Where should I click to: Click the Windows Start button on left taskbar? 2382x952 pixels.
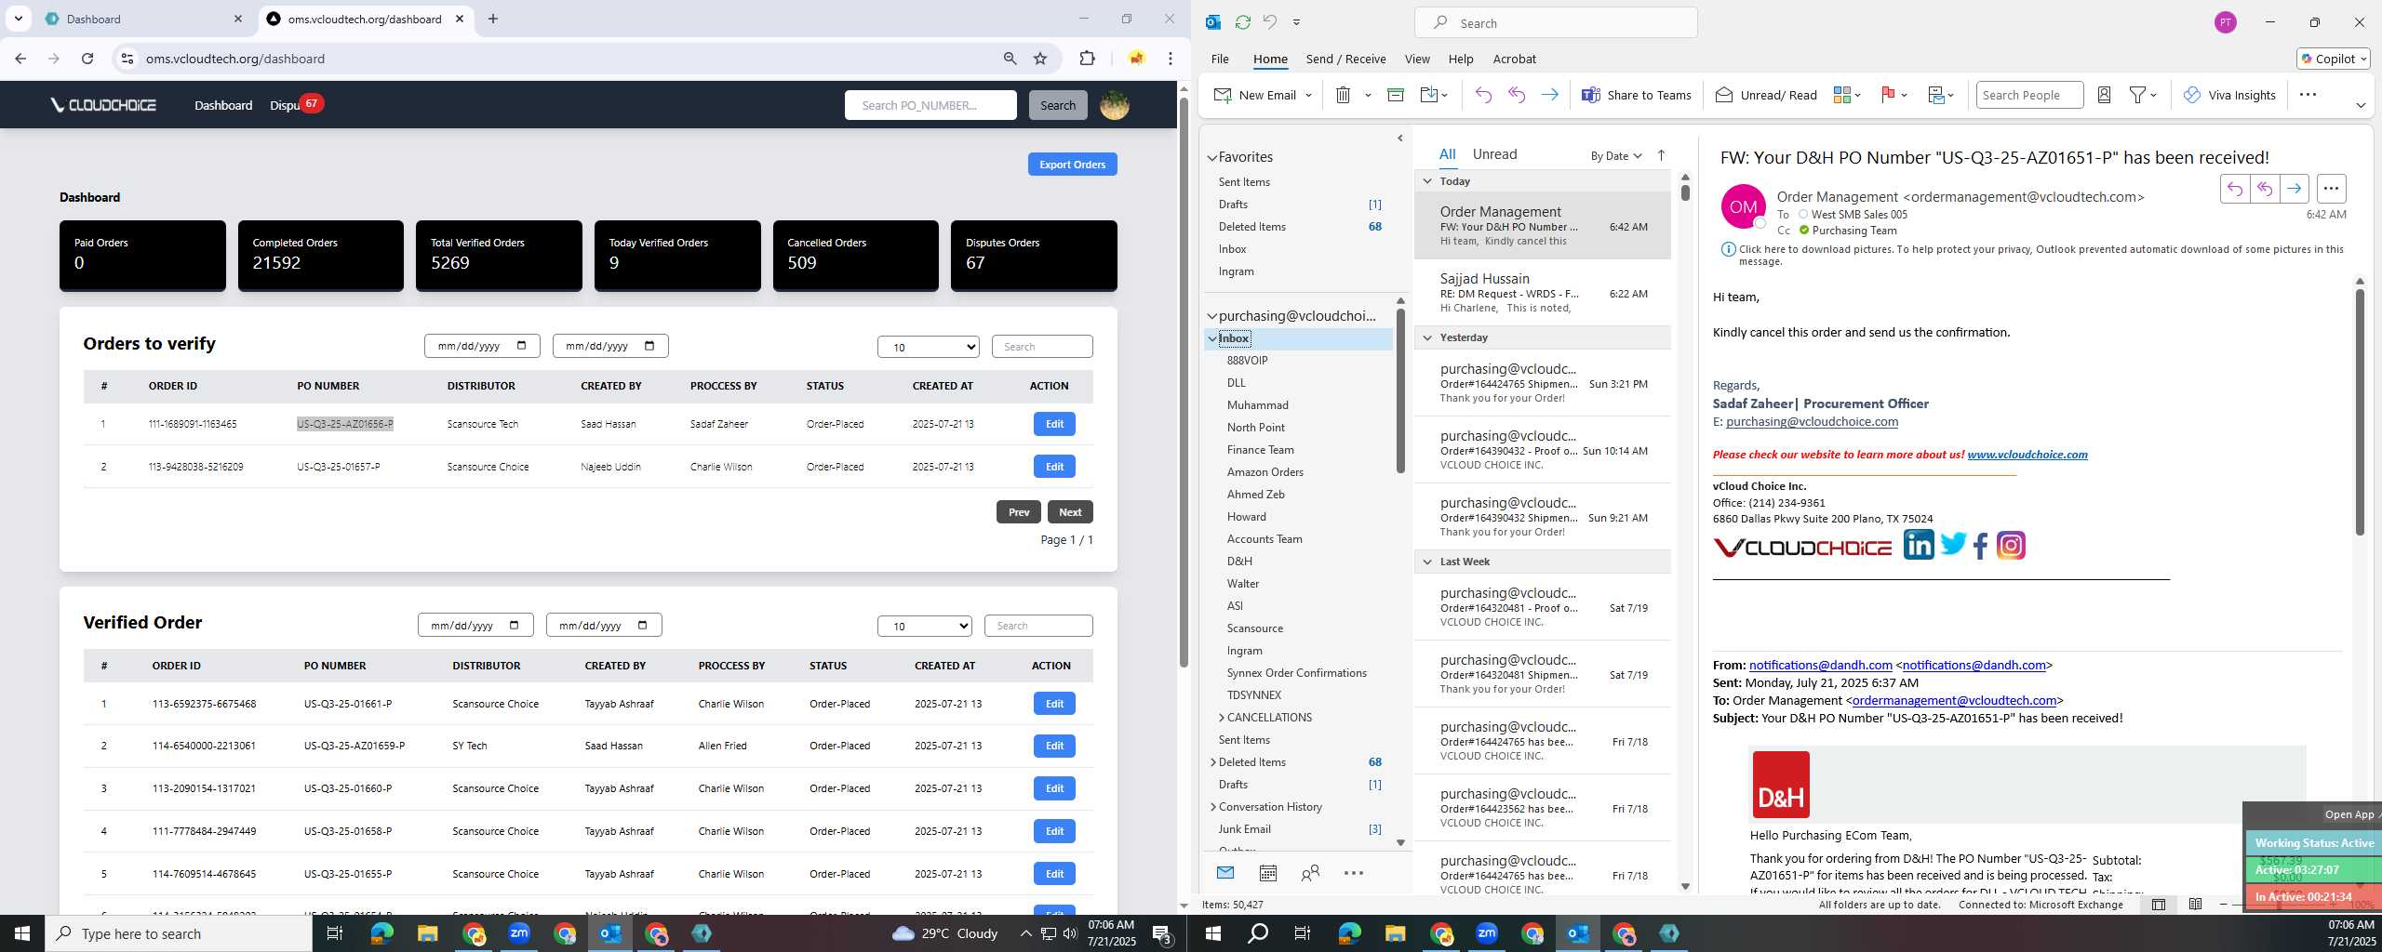pos(22,933)
